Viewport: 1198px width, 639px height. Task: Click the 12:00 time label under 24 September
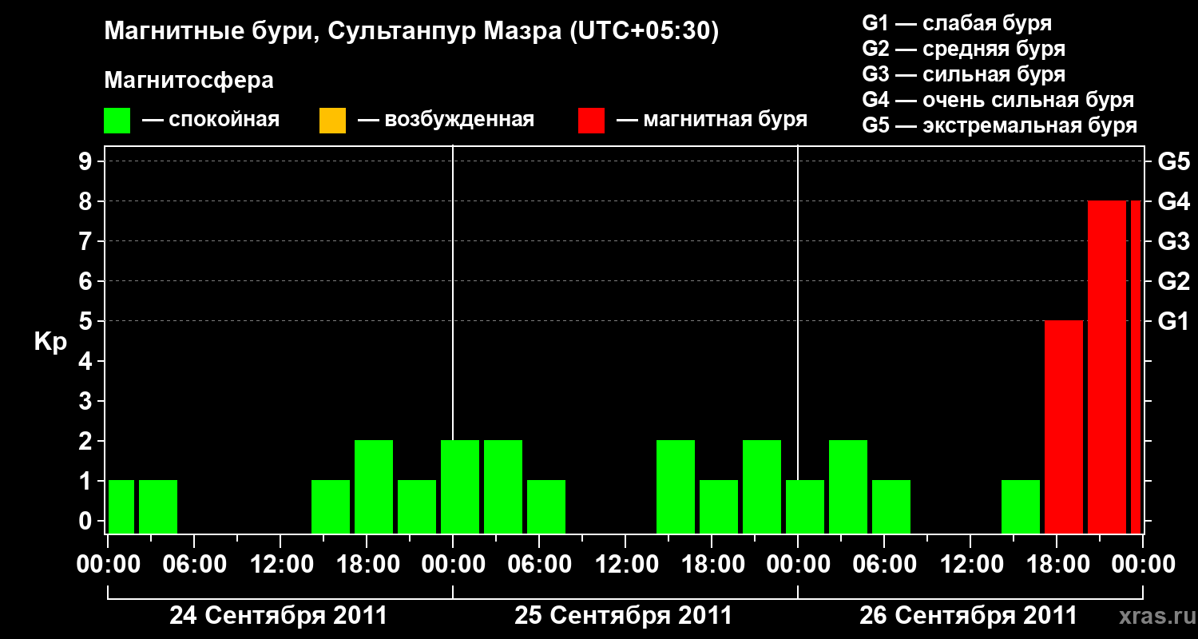(x=280, y=565)
